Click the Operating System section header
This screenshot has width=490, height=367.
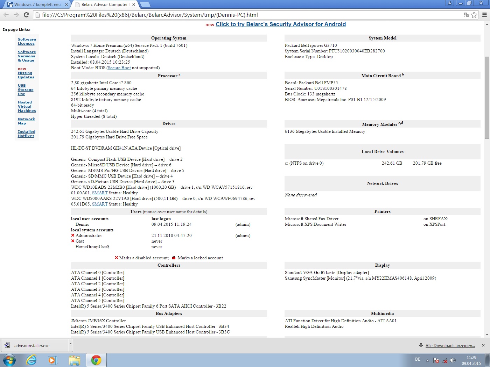169,38
